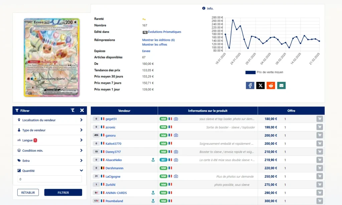The width and height of the screenshot is (342, 205).
Task: Open seller geget51's profile
Action: coord(111,119)
